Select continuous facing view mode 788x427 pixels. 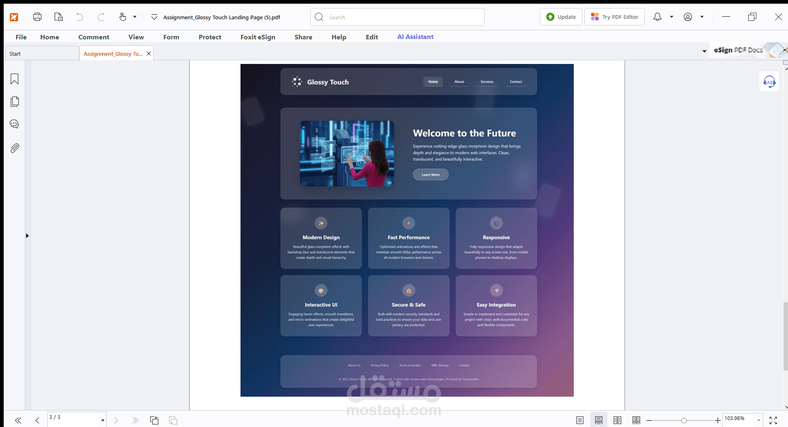[x=636, y=420]
